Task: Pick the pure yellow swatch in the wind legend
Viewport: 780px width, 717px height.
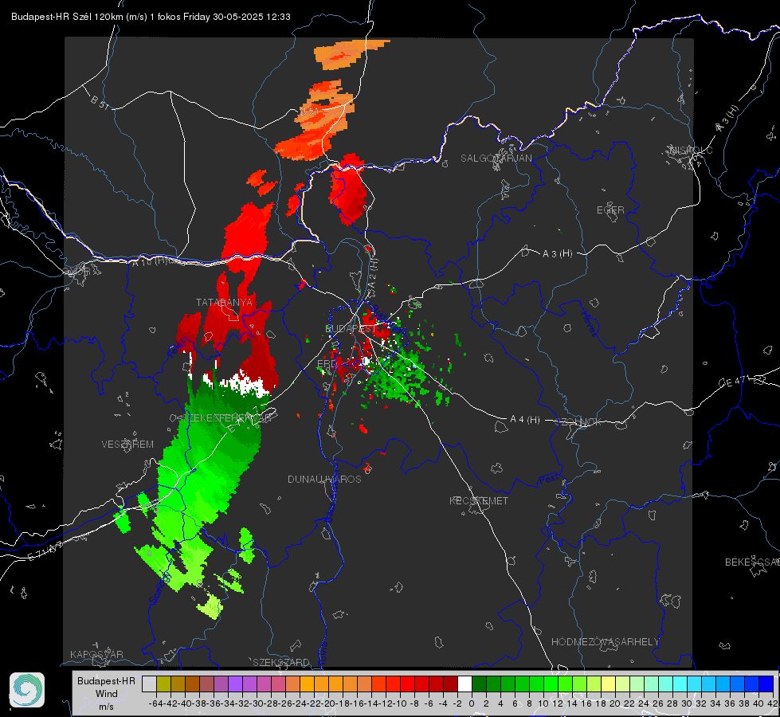Action: pyautogui.click(x=609, y=684)
